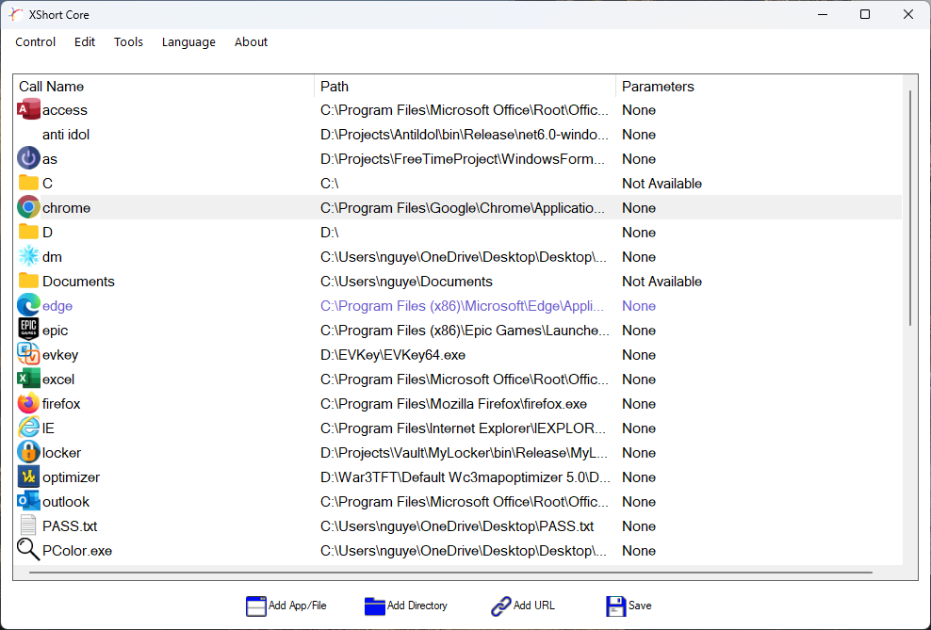Viewport: 931px width, 630px height.
Task: Select the 'PASS.txt' call name
Action: (x=70, y=526)
